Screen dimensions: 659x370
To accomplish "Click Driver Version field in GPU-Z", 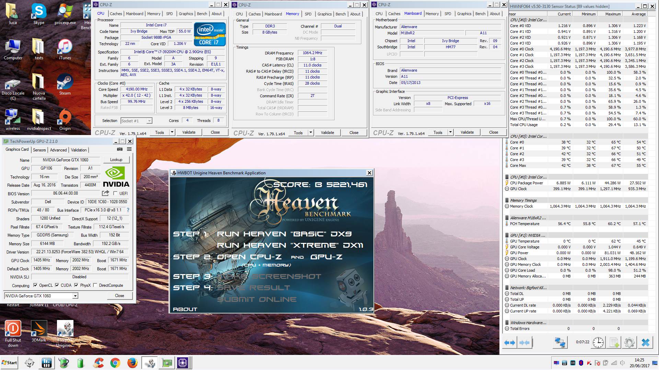I will [x=80, y=252].
